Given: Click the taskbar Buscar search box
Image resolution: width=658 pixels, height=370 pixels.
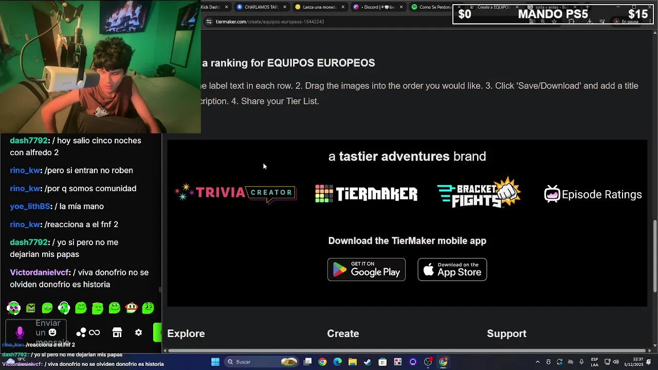Looking at the screenshot, I should [262, 362].
